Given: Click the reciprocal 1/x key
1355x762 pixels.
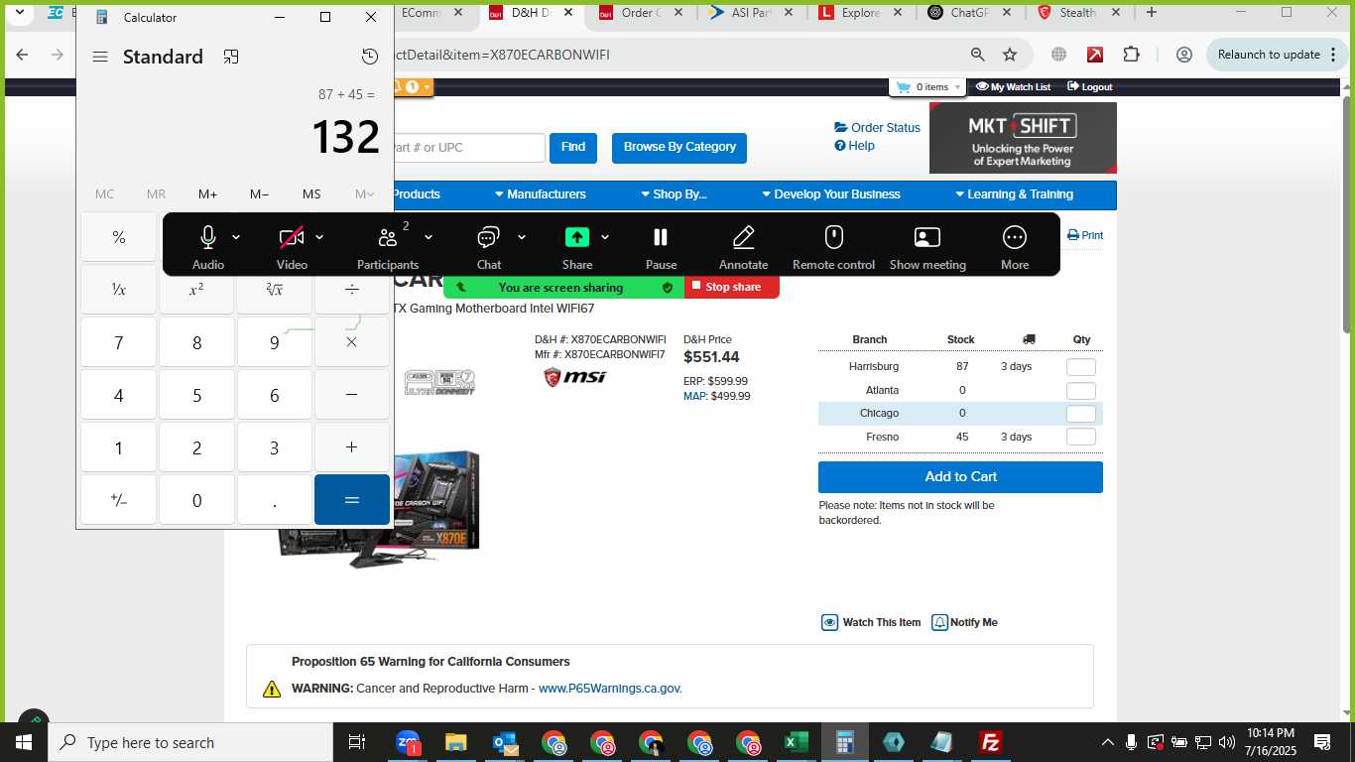Looking at the screenshot, I should [119, 290].
